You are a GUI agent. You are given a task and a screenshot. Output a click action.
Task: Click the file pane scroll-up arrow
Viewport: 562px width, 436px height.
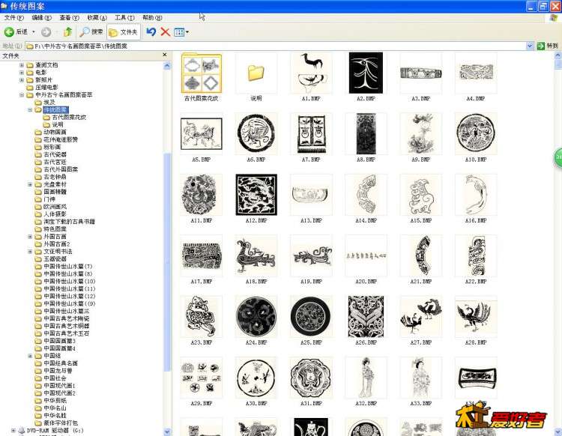[558, 55]
